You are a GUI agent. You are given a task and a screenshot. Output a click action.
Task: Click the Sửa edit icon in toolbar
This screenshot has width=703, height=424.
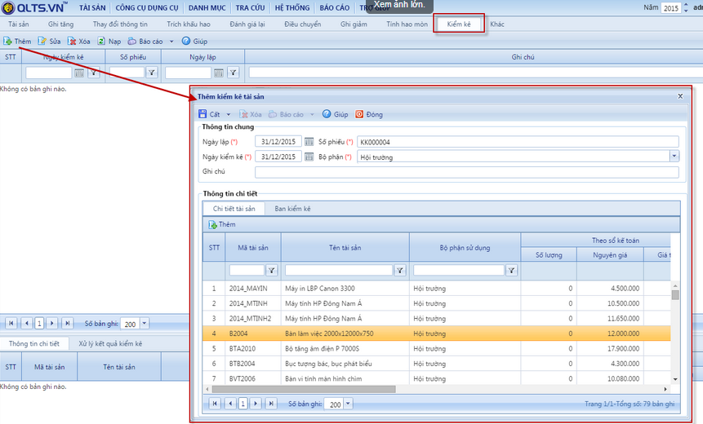click(x=42, y=42)
